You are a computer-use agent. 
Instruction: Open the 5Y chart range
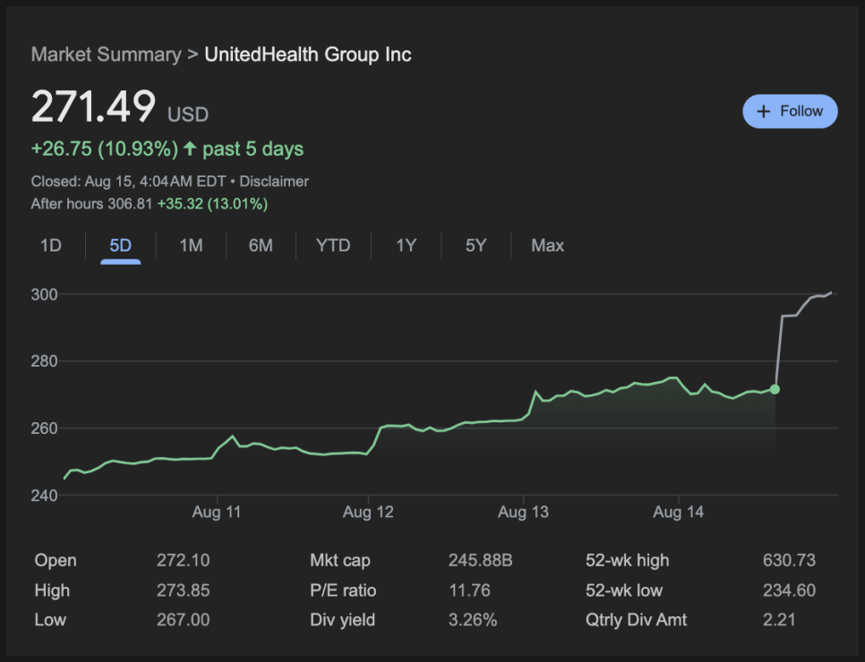(x=476, y=245)
